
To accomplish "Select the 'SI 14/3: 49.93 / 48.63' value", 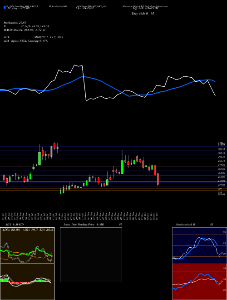I will pos(35,26).
